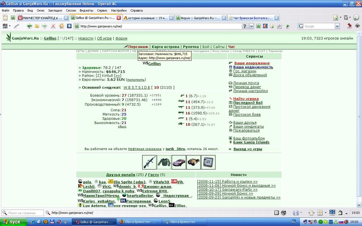The image size is (362, 226).
Task: Click the GPS navigator item icon
Action: (208, 162)
